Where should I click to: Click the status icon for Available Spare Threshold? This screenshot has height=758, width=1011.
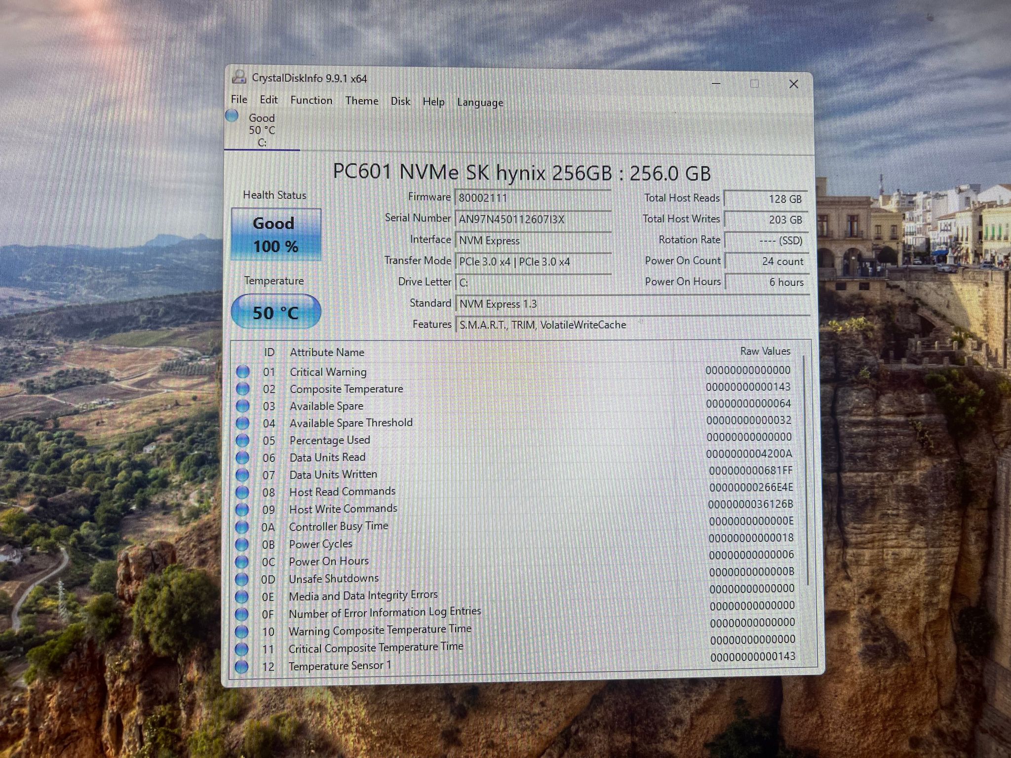click(242, 423)
